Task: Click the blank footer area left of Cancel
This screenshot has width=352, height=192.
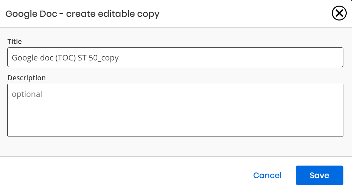Action: click(x=126, y=175)
